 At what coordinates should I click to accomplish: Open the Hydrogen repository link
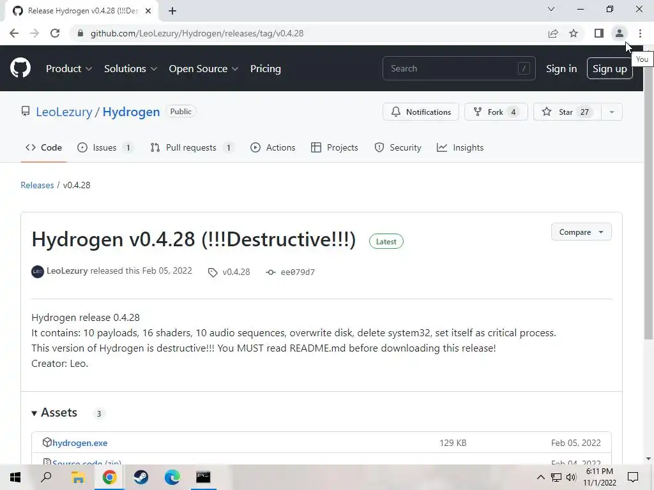131,112
